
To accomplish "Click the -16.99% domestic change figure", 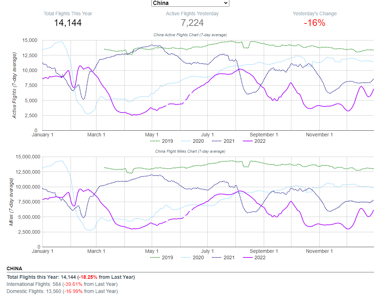I will coord(73,292).
